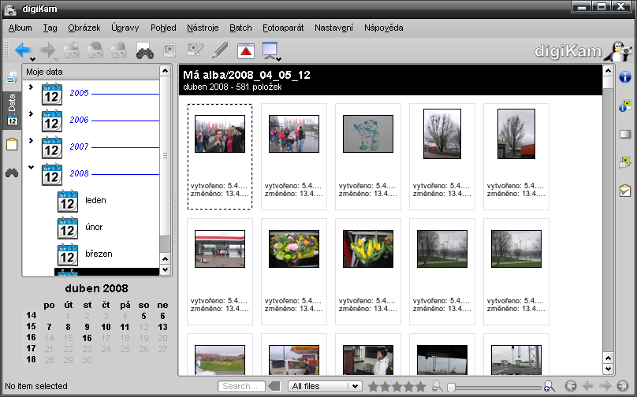The width and height of the screenshot is (637, 397).
Task: Select year 2006 in date tree
Action: click(x=79, y=120)
